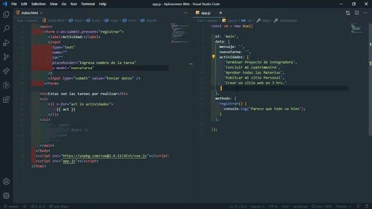Open the Explorer view in activity bar

coord(6,15)
